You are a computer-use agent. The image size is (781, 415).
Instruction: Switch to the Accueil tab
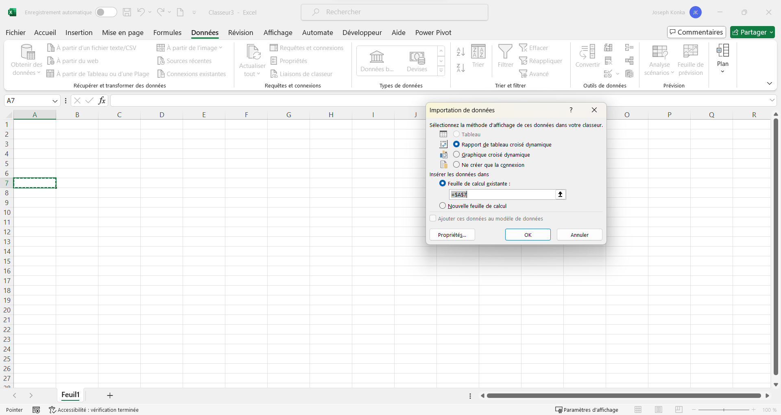(45, 33)
